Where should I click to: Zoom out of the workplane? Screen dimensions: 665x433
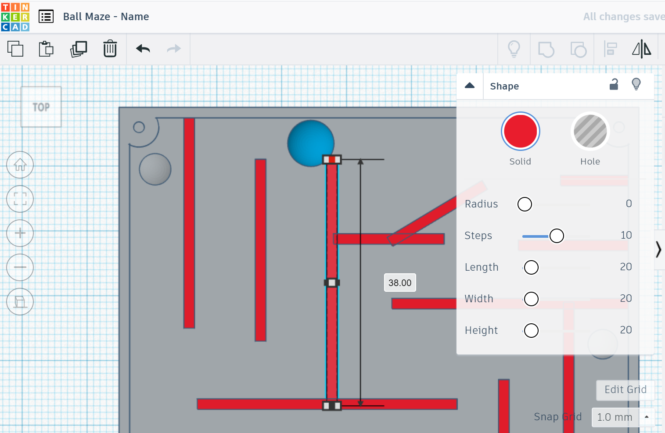(20, 268)
